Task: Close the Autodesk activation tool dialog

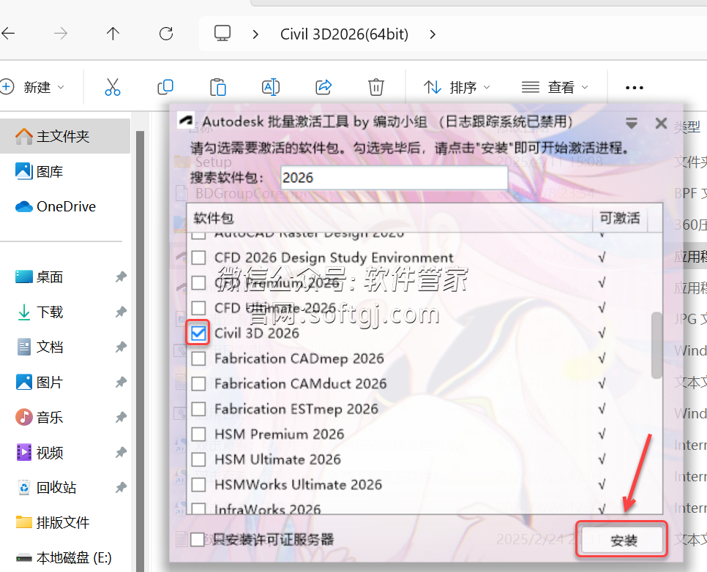Action: click(661, 123)
